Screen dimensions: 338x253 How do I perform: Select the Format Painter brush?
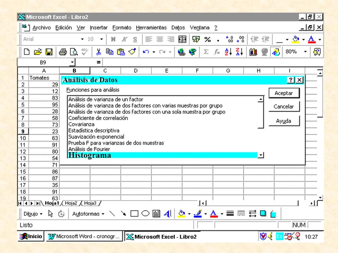point(132,52)
